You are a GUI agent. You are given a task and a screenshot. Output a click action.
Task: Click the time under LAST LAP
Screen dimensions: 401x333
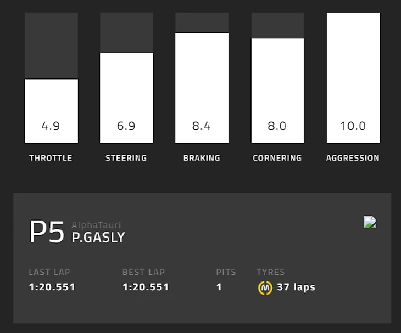(52, 287)
